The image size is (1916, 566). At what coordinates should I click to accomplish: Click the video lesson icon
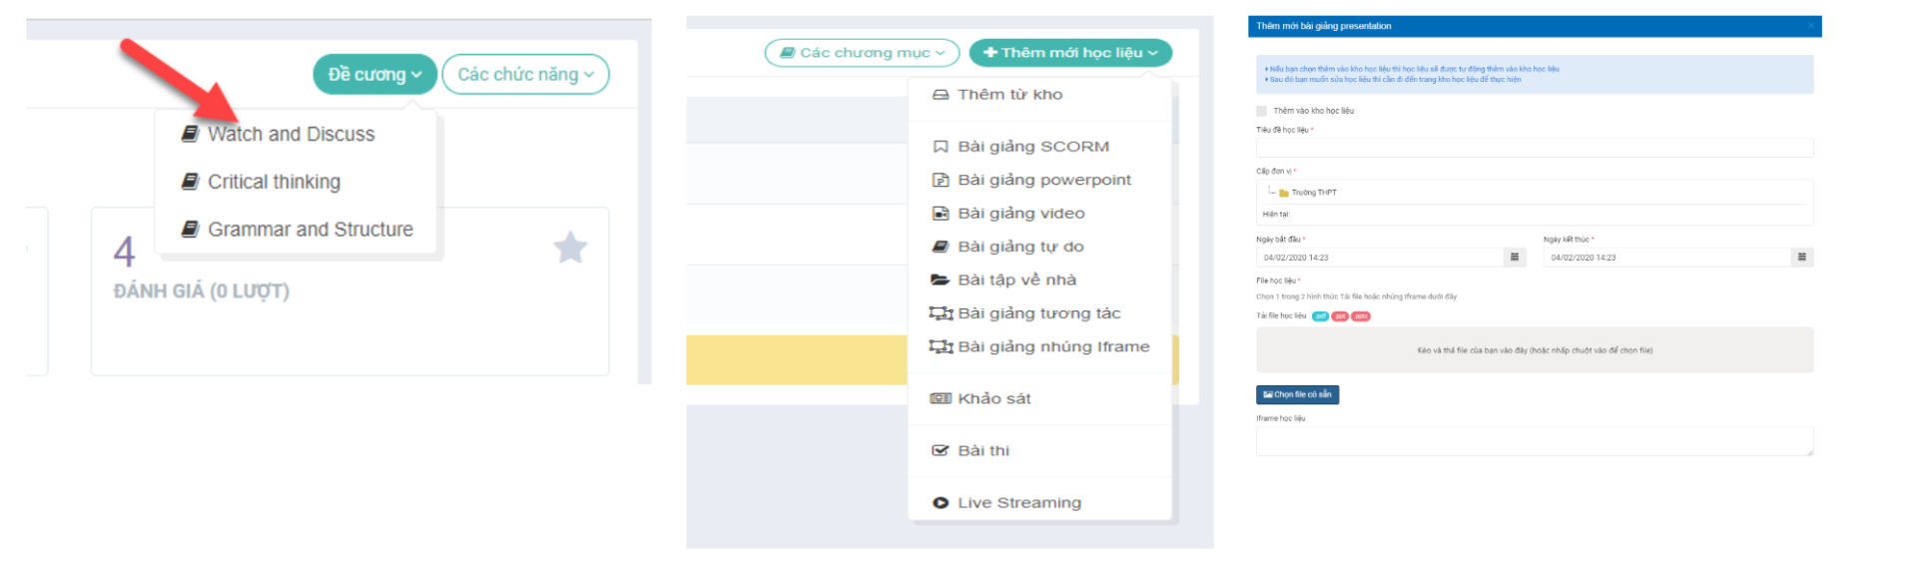point(940,214)
